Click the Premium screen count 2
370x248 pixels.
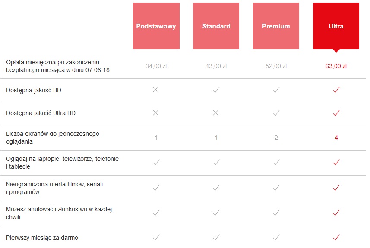click(276, 138)
